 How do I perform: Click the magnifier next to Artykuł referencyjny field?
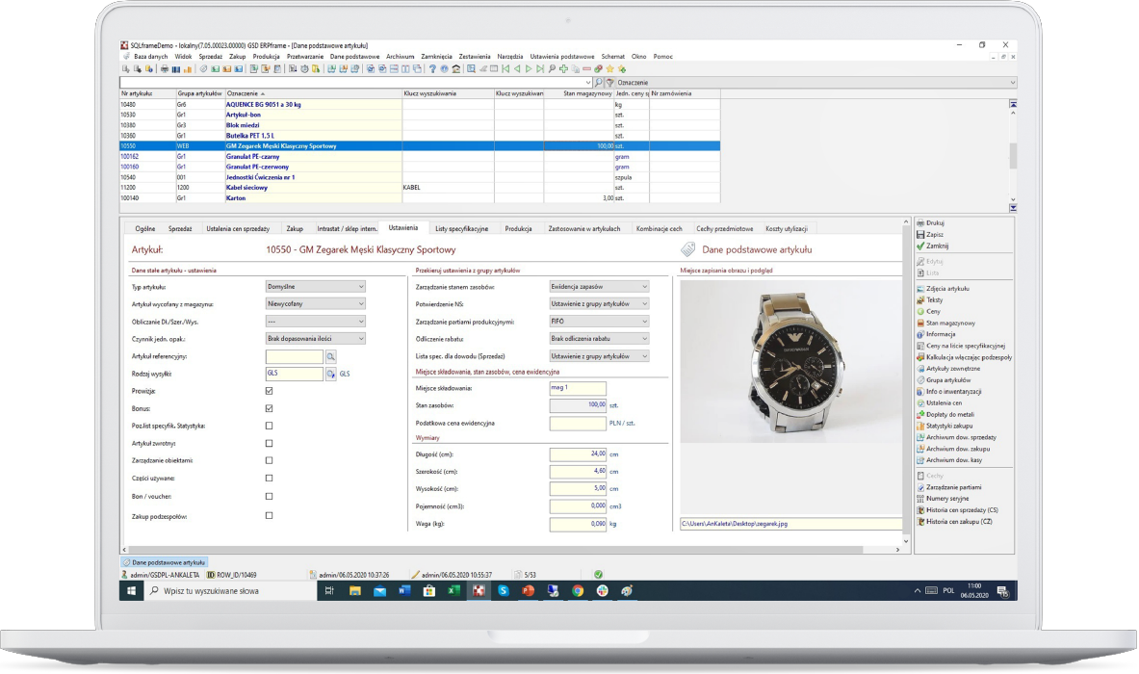[x=330, y=357]
